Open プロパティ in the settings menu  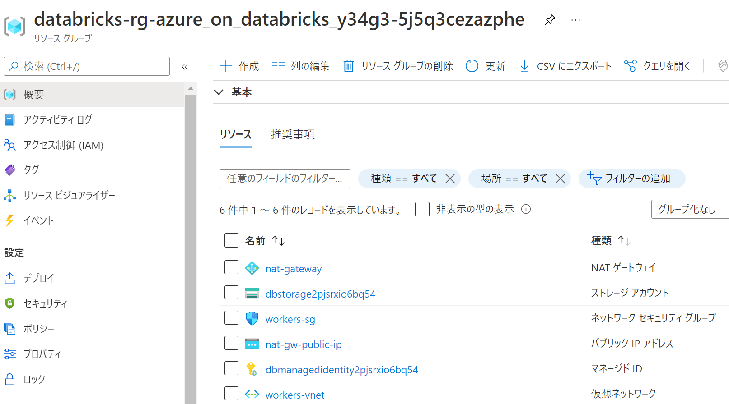[x=92, y=354]
